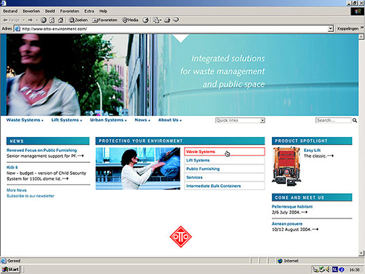Image resolution: width=365 pixels, height=274 pixels.
Task: Click Subscribe to our newsletter link
Action: (x=31, y=196)
